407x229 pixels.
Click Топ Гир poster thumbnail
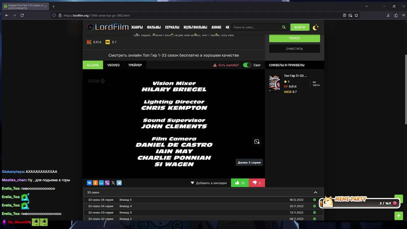(274, 83)
